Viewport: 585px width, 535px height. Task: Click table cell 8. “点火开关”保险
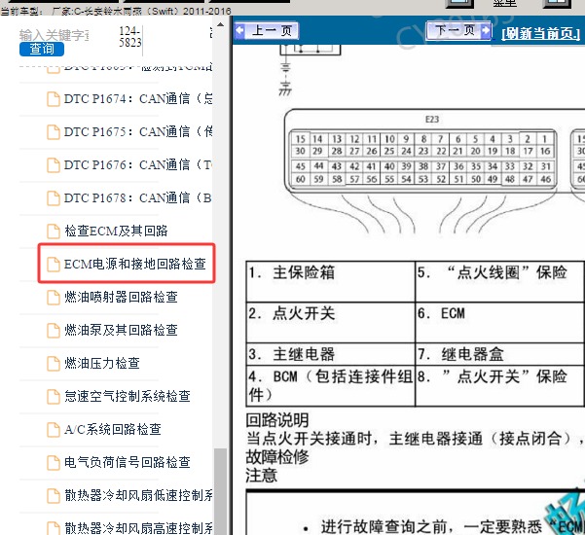pos(500,386)
